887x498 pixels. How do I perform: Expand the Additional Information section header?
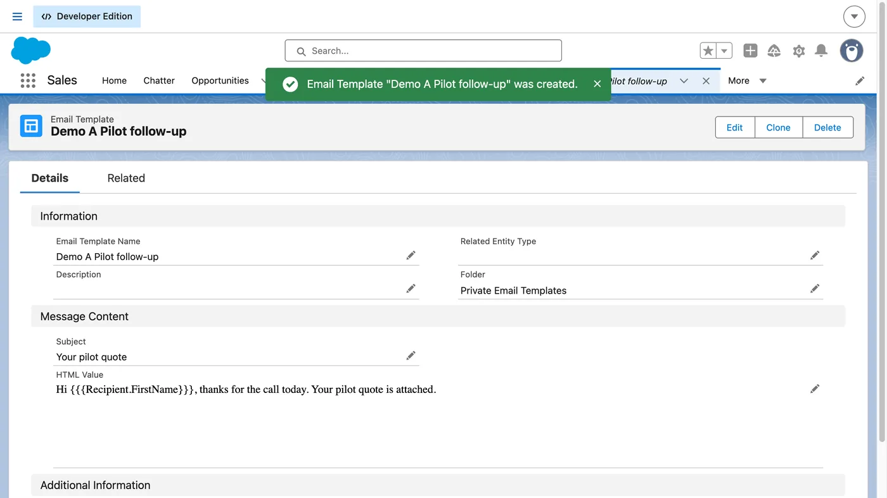coord(438,485)
